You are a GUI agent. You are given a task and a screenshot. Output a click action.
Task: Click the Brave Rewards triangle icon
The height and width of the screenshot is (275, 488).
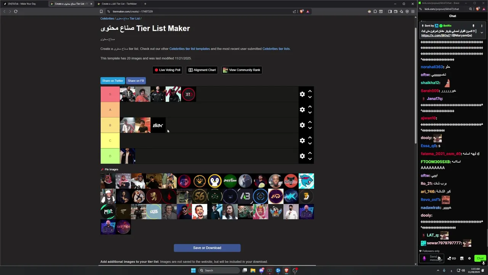pos(308,11)
